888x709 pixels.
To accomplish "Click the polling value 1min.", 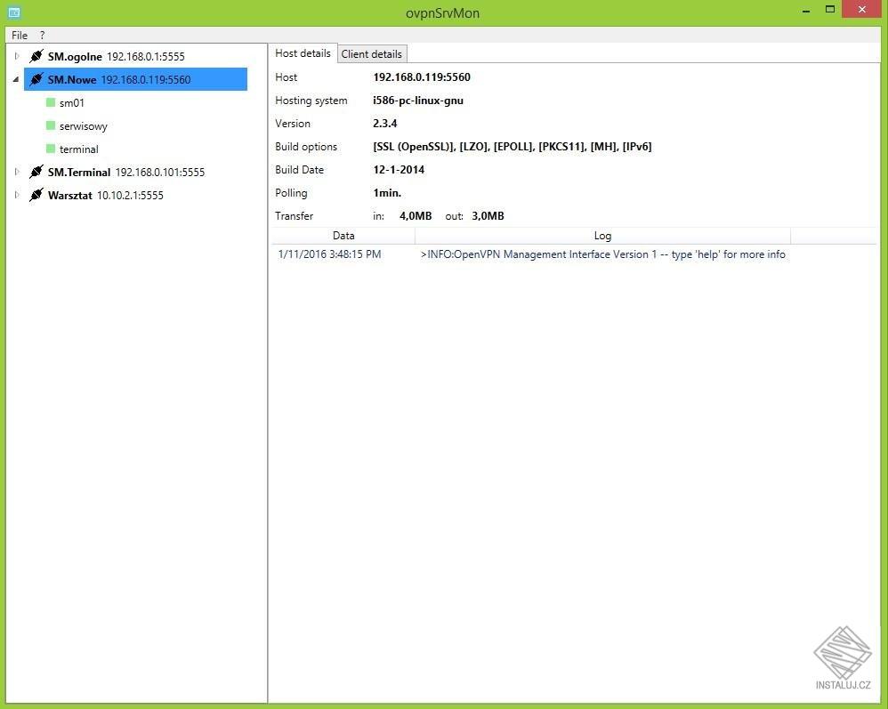I will [x=387, y=193].
